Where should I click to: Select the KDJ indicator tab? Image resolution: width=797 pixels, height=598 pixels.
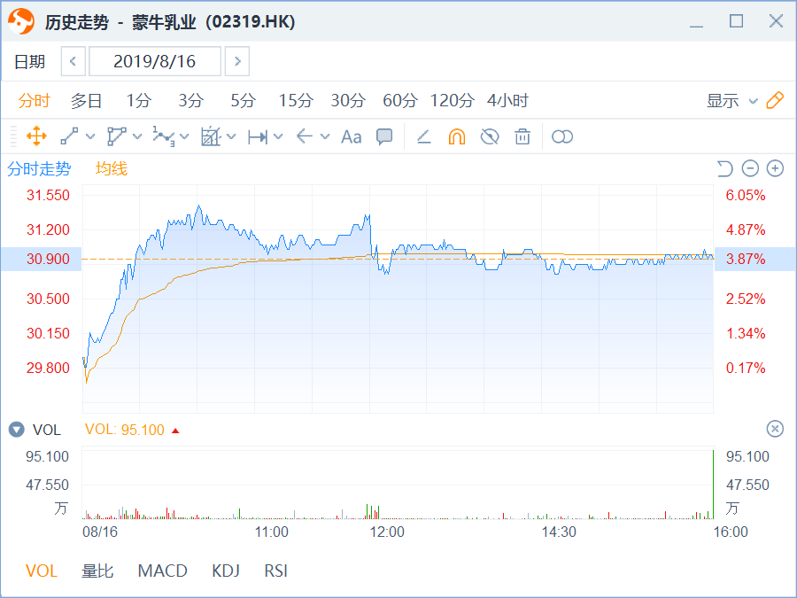click(x=226, y=571)
